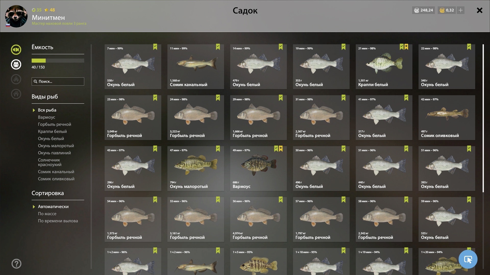Image resolution: width=490 pixels, height=275 pixels.
Task: Click the keepnet capacity bar 40/150
Action: point(58,61)
